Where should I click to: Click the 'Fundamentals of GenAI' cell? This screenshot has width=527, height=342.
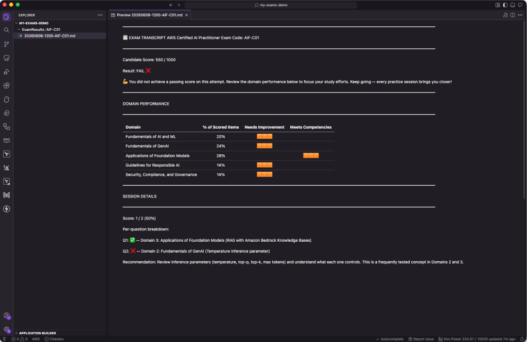tap(147, 146)
